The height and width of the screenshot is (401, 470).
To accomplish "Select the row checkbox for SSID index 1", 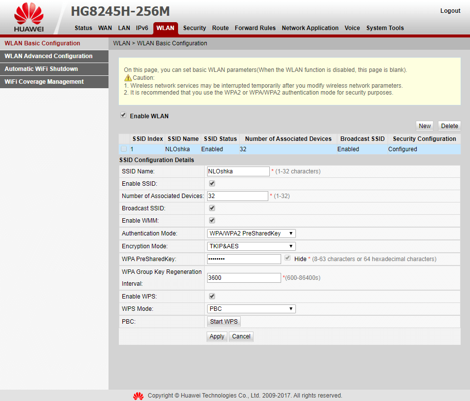I will tap(124, 149).
